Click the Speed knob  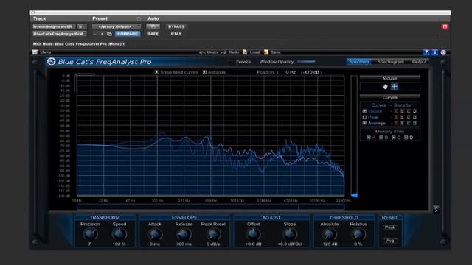pos(119,234)
